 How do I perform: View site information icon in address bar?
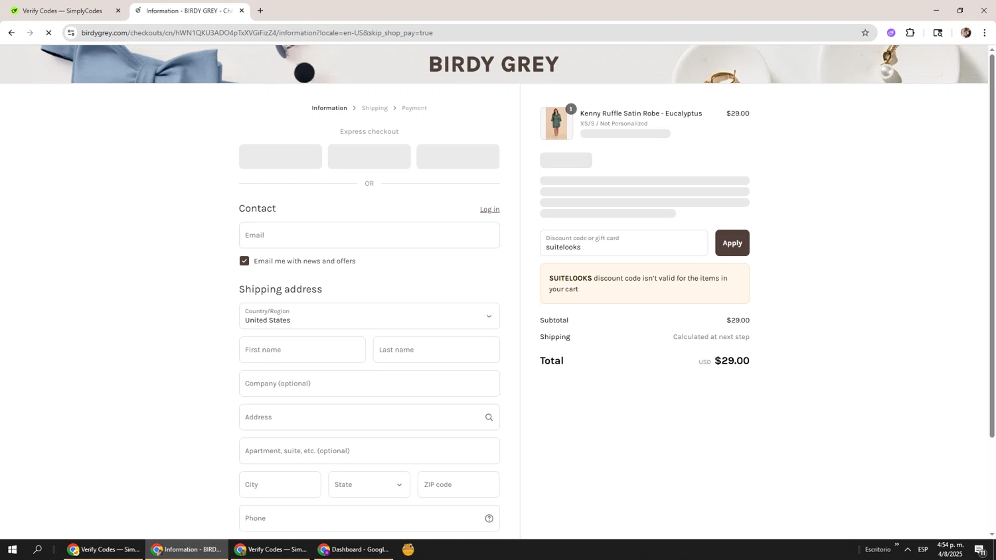pos(72,33)
